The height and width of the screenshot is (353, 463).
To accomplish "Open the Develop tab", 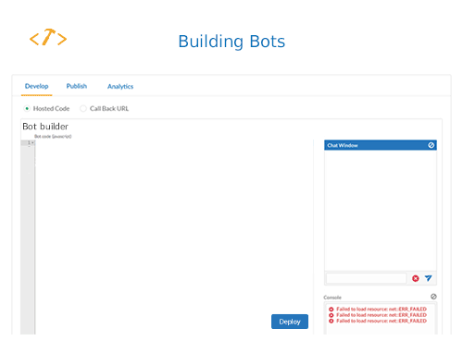I will point(37,86).
